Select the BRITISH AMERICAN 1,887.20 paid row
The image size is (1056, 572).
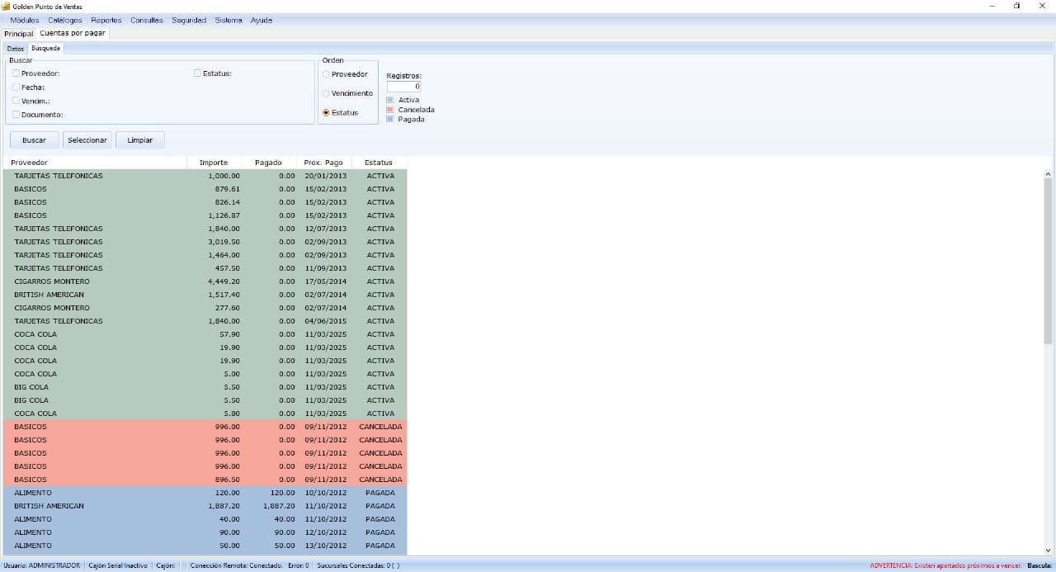tap(205, 506)
